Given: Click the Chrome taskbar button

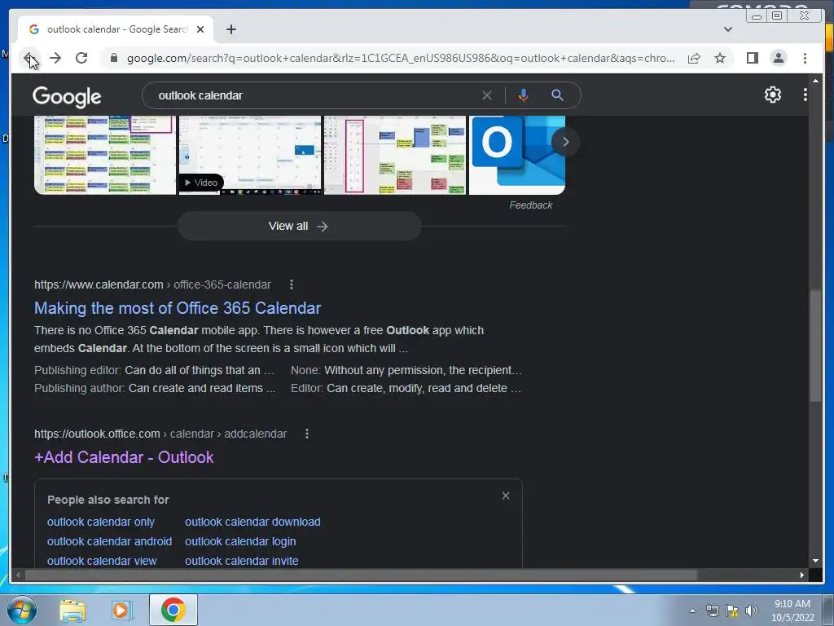Looking at the screenshot, I should (173, 610).
